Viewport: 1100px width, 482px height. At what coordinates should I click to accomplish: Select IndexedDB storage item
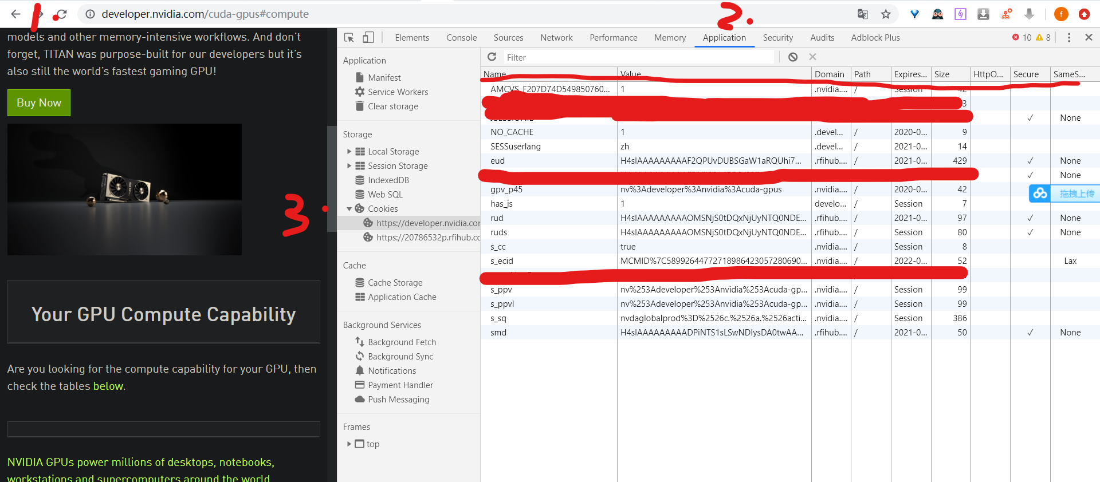point(388,180)
